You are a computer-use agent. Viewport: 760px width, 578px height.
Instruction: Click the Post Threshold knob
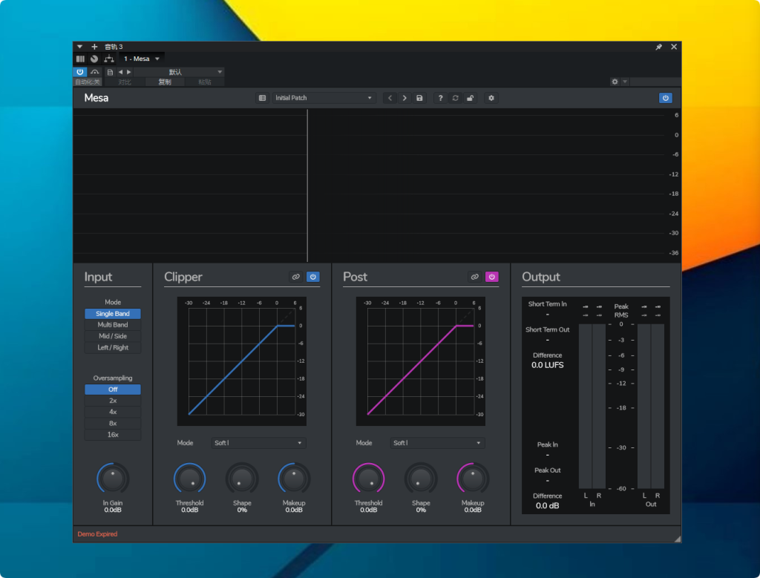(x=368, y=479)
